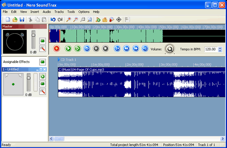Open the Options menu
This screenshot has height=148, width=227.
click(x=84, y=12)
